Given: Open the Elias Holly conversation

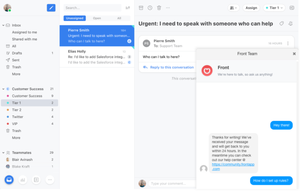Looking at the screenshot, I should 97,57.
